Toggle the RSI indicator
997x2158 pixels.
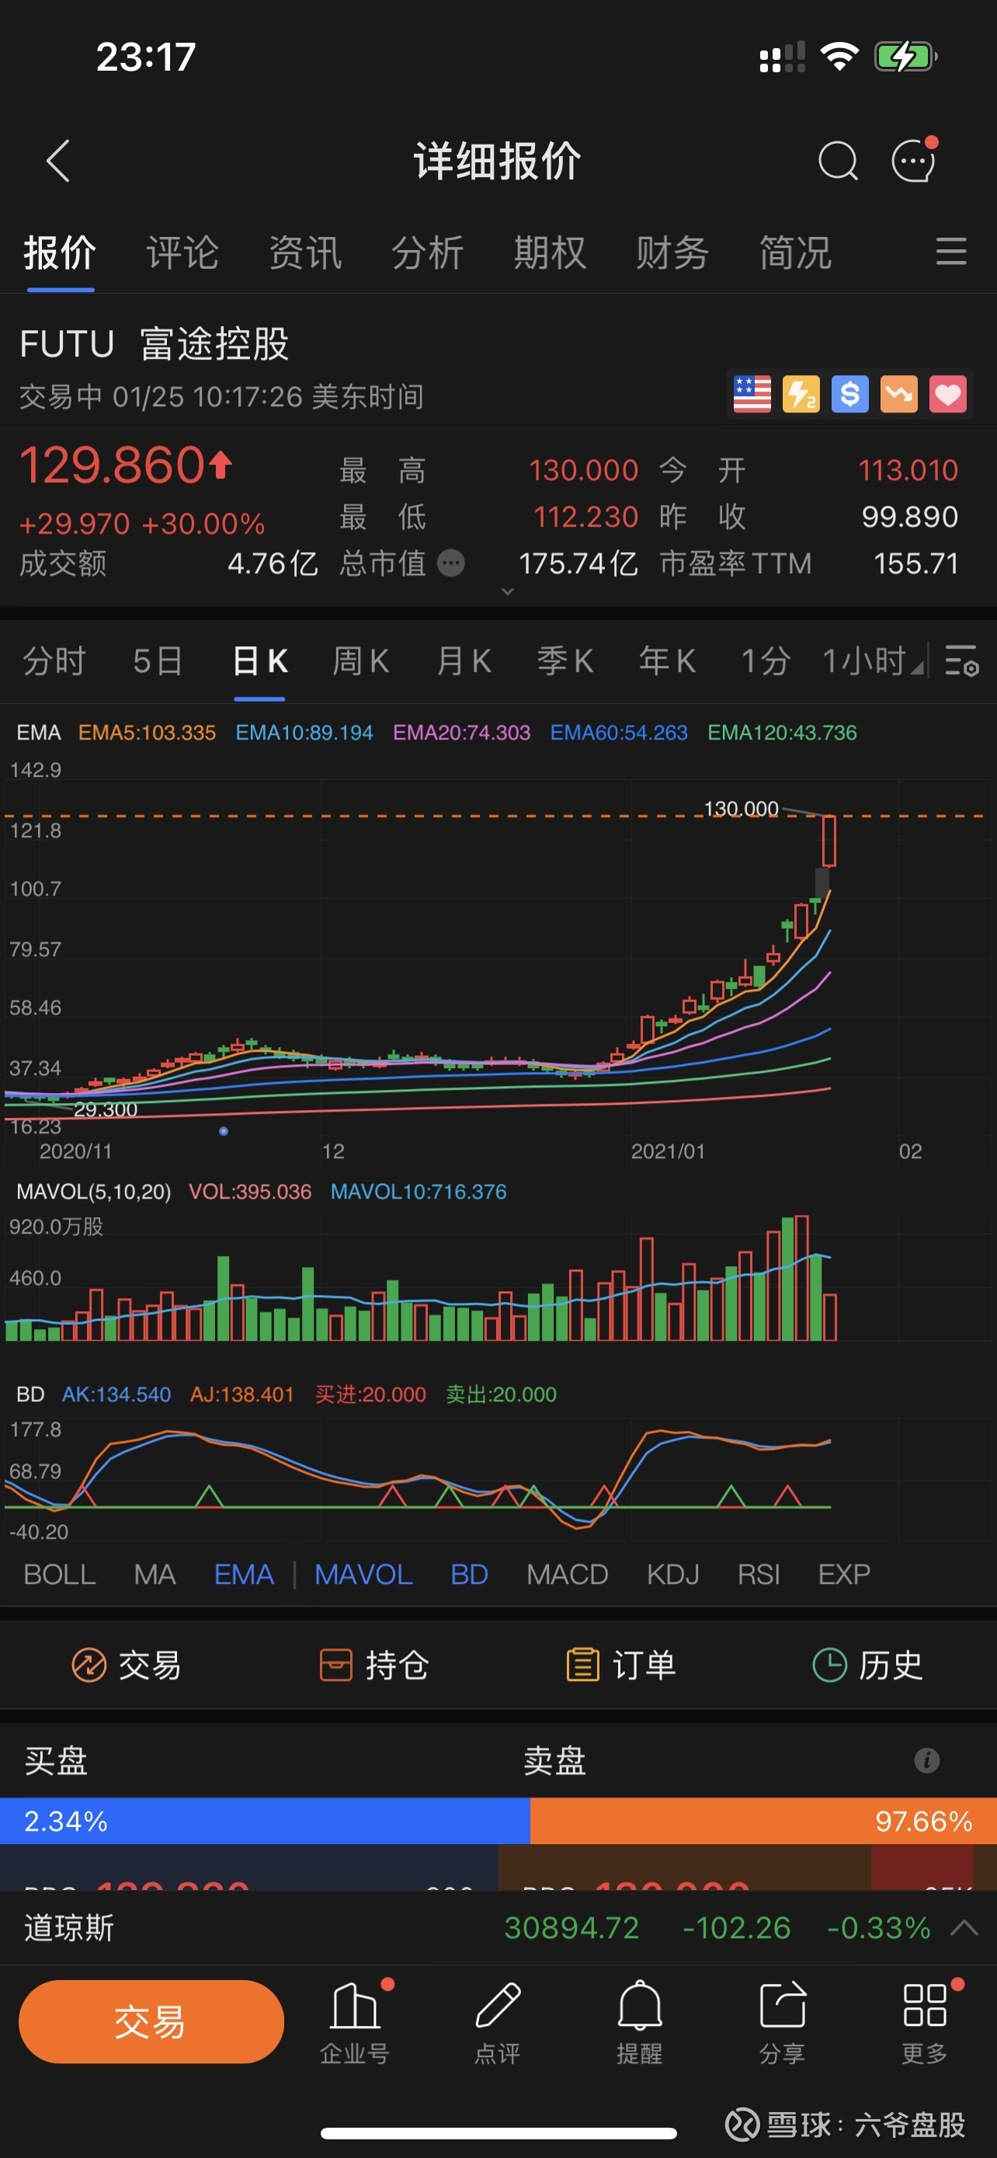pyautogui.click(x=759, y=1574)
